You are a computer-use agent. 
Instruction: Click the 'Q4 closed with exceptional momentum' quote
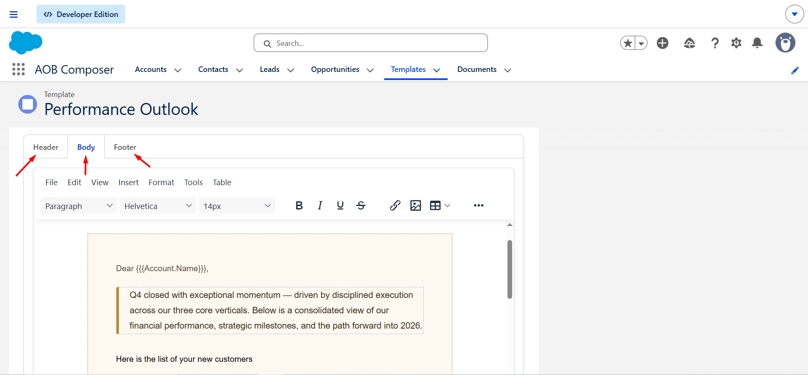[x=271, y=310]
